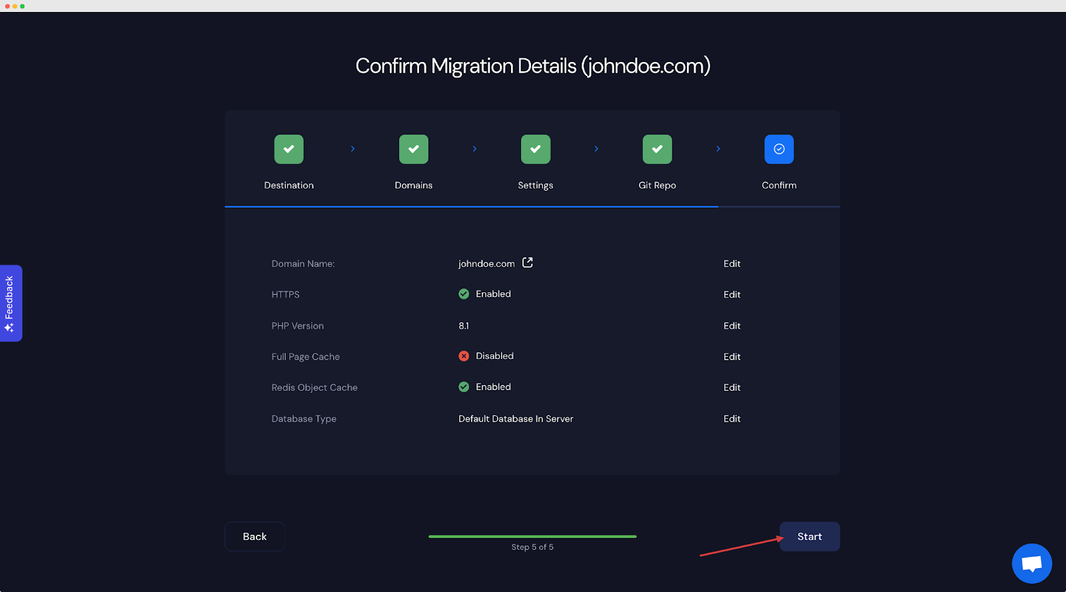Click the Domains step green checkmark icon
1066x592 pixels.
413,149
